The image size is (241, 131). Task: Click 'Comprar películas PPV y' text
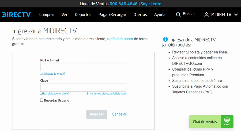click(193, 69)
